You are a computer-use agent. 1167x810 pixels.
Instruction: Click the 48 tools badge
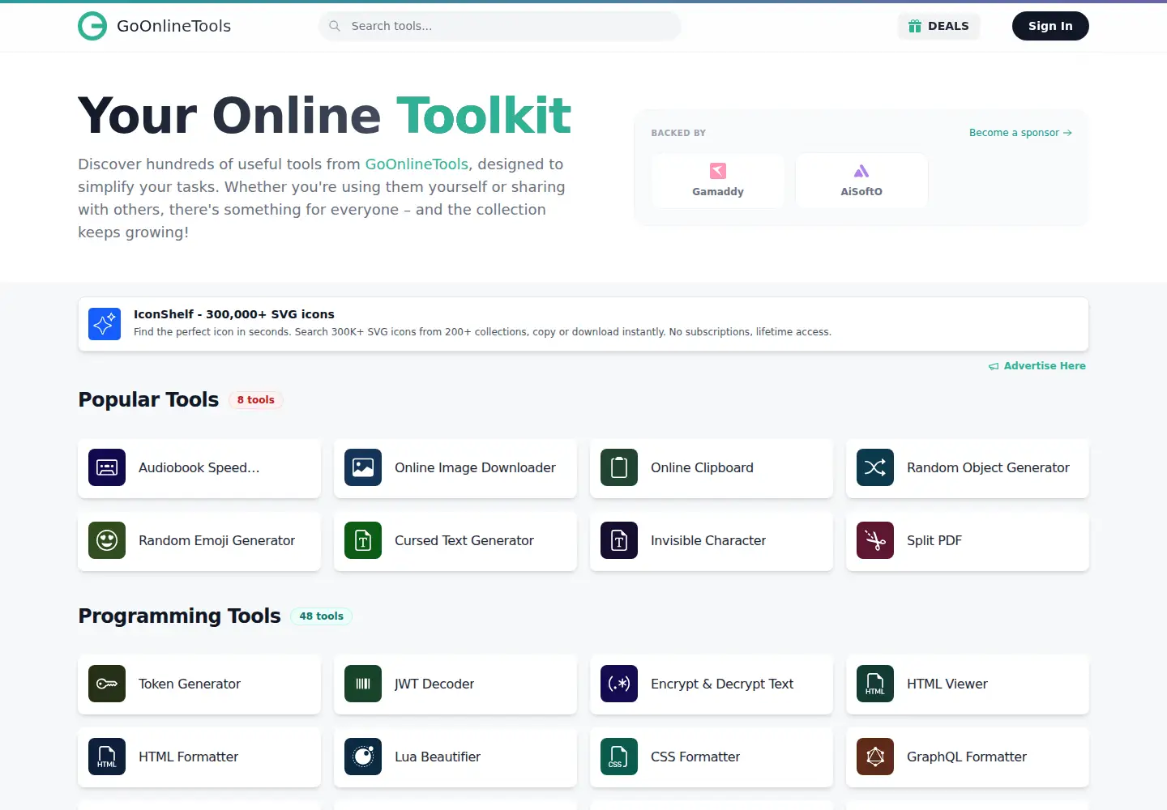tap(322, 616)
